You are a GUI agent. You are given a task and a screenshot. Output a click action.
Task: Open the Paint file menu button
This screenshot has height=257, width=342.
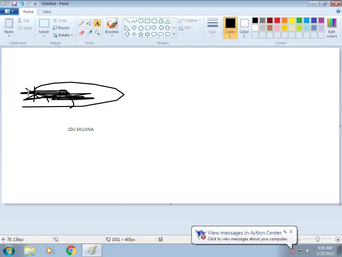coord(9,11)
